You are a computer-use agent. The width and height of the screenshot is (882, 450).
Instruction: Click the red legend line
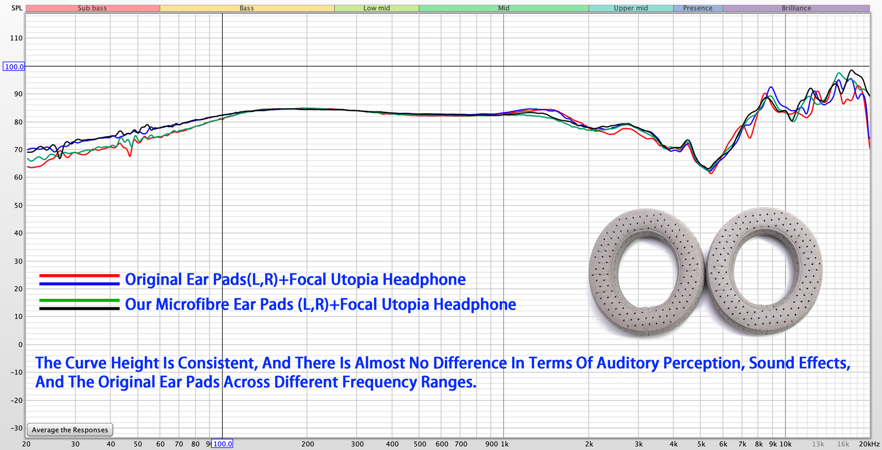point(79,276)
